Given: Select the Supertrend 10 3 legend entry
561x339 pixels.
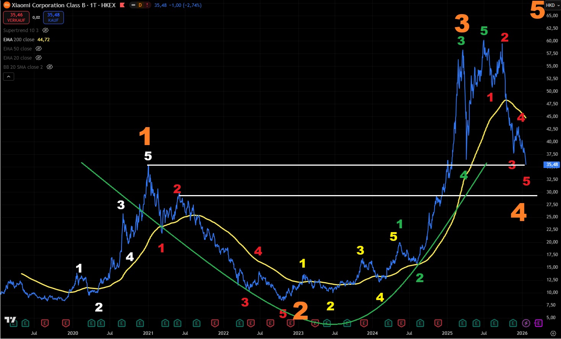Looking at the screenshot, I should (x=21, y=30).
